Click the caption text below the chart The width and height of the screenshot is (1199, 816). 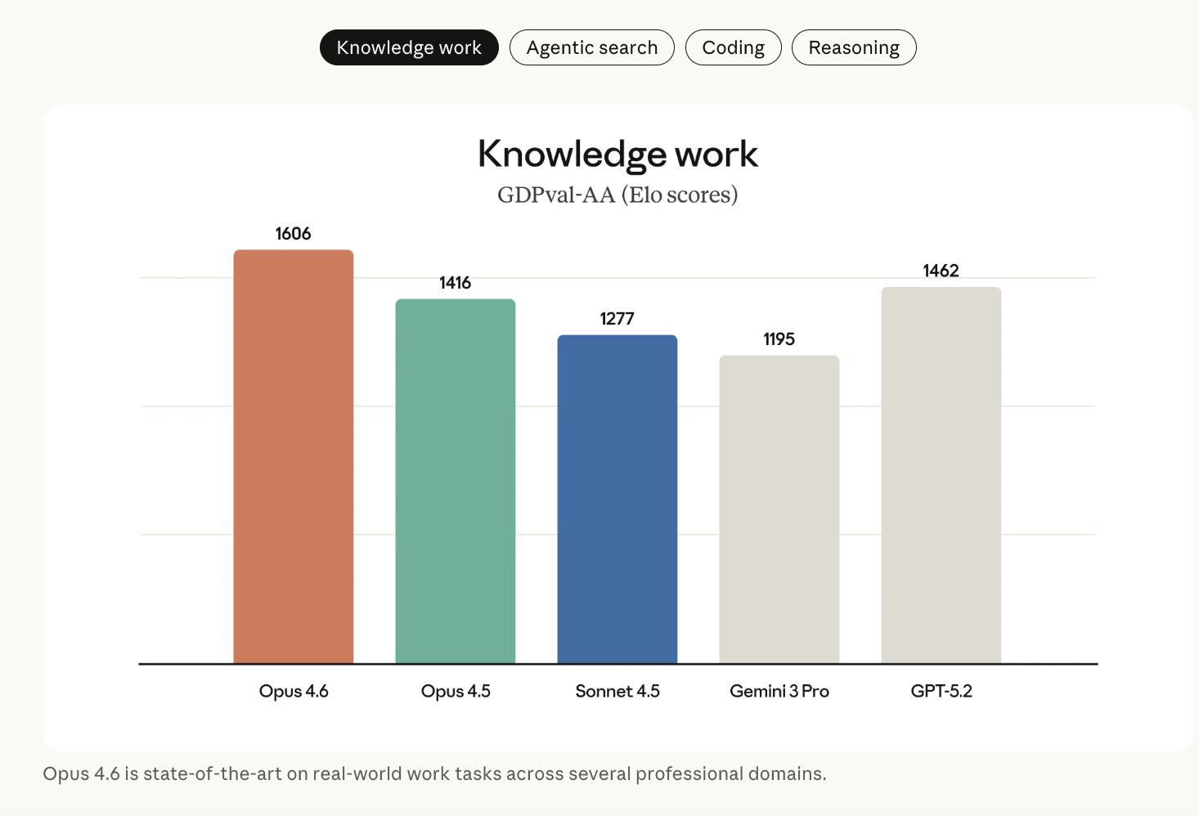[x=434, y=773]
